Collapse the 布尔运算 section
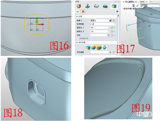Image resolution: width=160 pixels, height=121 pixels. pos(77,42)
